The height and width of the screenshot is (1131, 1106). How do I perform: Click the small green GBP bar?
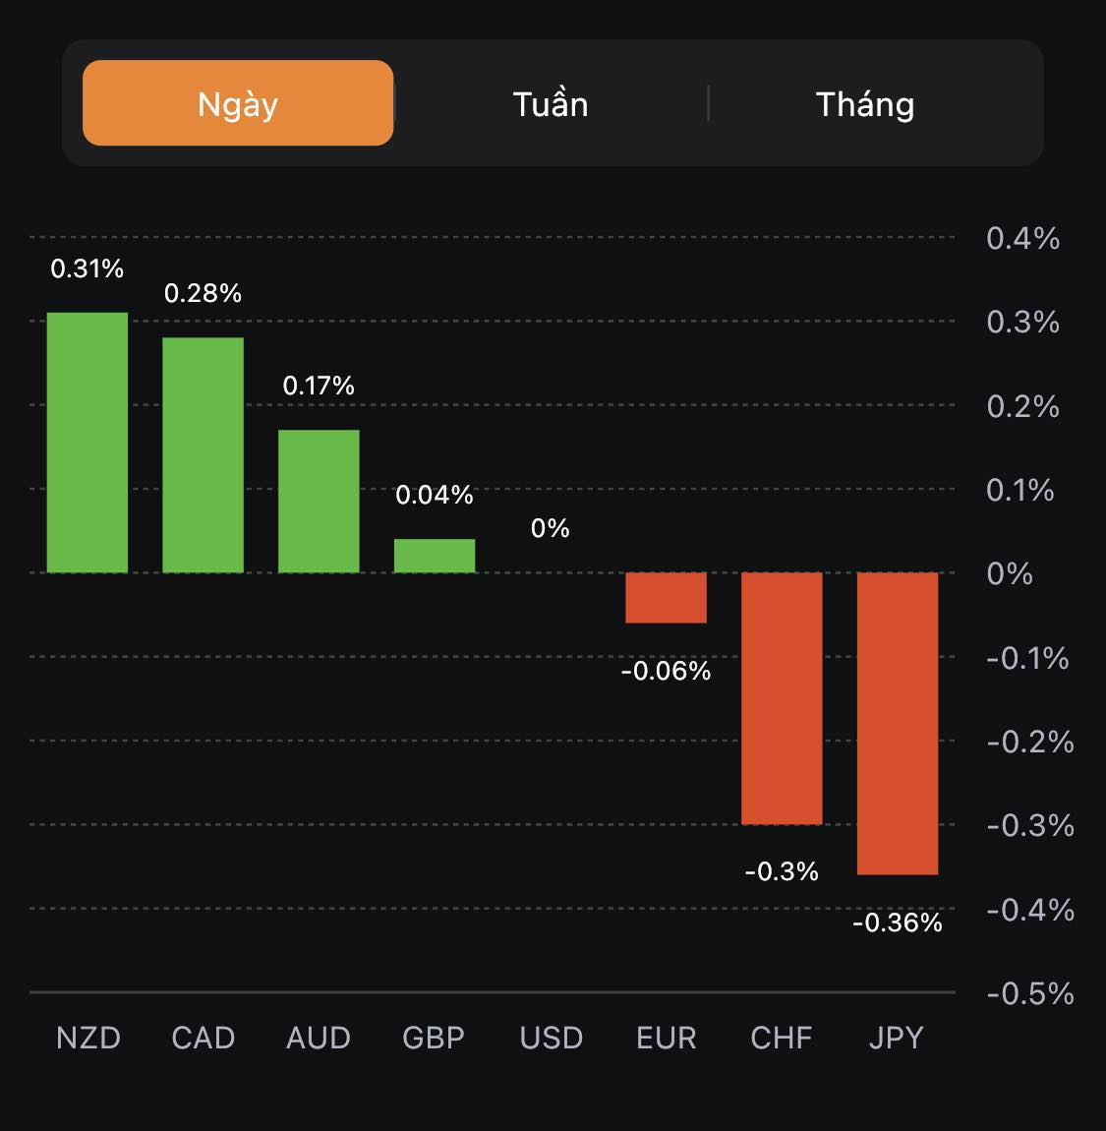pos(435,556)
